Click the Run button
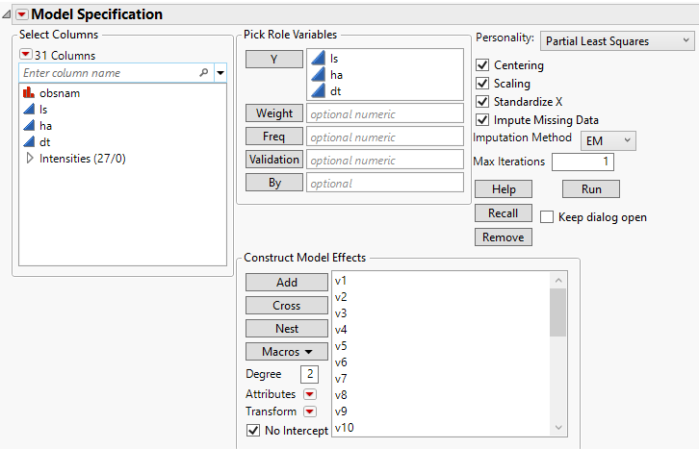The width and height of the screenshot is (699, 449). click(x=590, y=189)
